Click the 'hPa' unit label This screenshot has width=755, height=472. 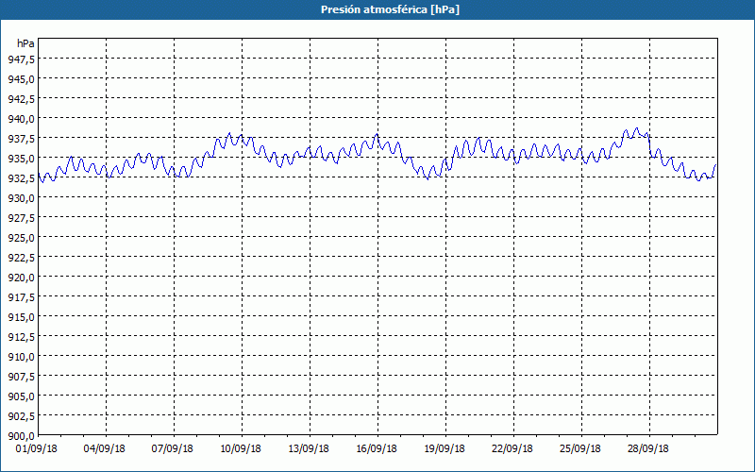[x=25, y=43]
